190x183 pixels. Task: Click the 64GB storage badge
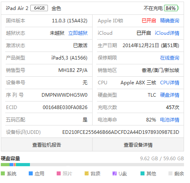click(x=39, y=8)
